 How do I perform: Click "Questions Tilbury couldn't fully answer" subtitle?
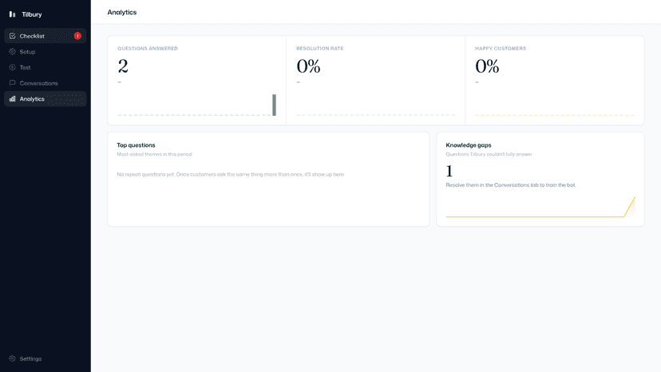[x=489, y=154]
